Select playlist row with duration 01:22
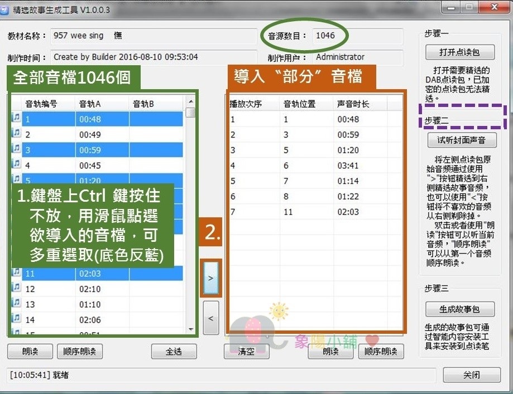The width and height of the screenshot is (513, 394). (x=315, y=196)
